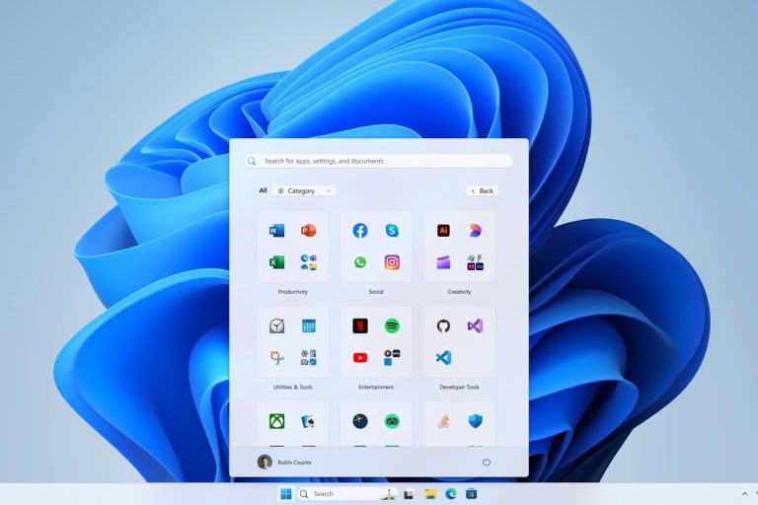Open Word in the Productivity group
This screenshot has width=758, height=505.
click(x=276, y=231)
